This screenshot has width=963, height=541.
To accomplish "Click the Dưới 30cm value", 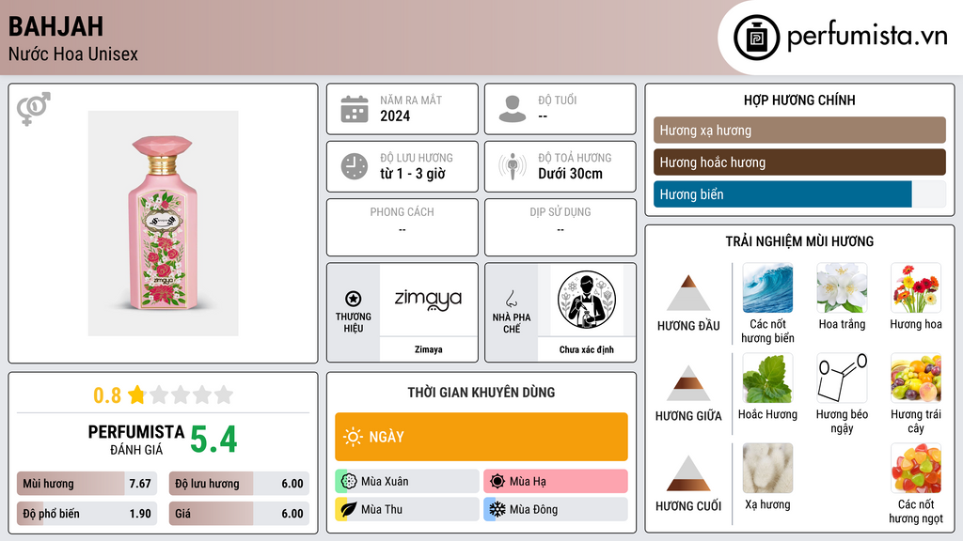I will [x=571, y=174].
